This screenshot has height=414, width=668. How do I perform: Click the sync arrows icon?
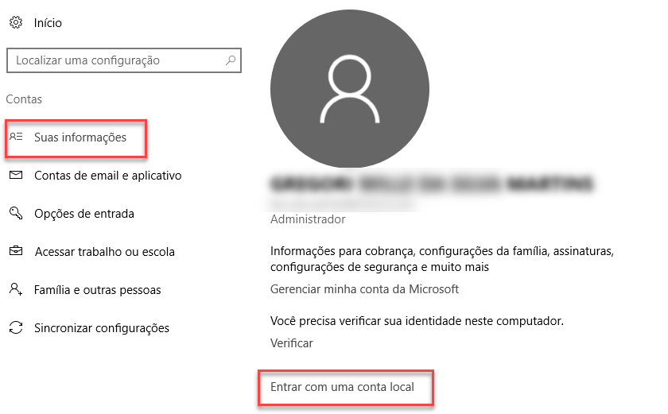pyautogui.click(x=16, y=327)
